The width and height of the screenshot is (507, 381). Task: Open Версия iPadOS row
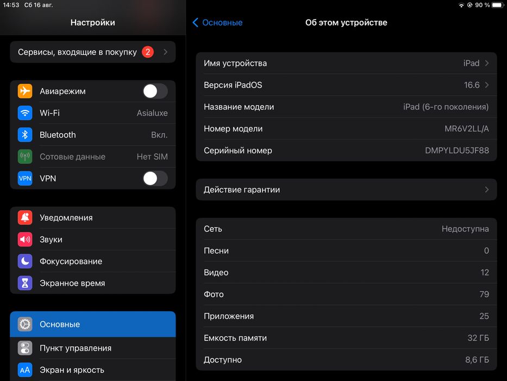[346, 85]
